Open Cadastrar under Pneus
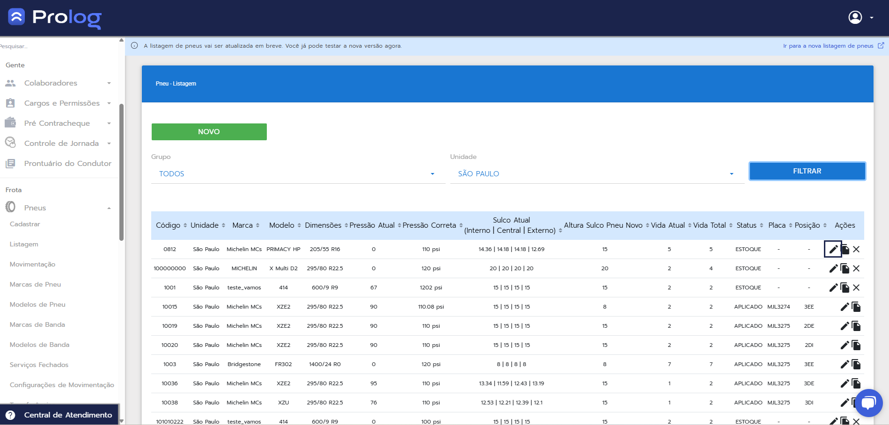Viewport: 889px width, 425px height. coord(25,224)
